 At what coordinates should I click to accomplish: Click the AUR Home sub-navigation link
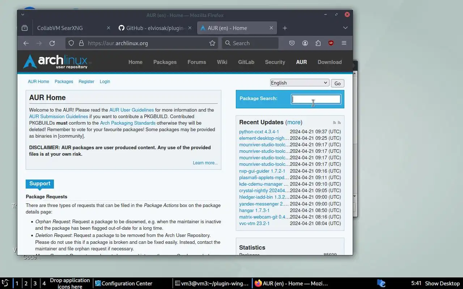pos(38,82)
